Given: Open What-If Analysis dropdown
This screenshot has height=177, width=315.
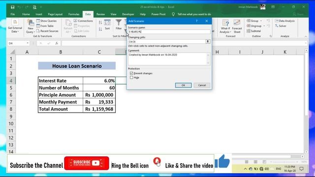Looking at the screenshot, I should point(225,26).
